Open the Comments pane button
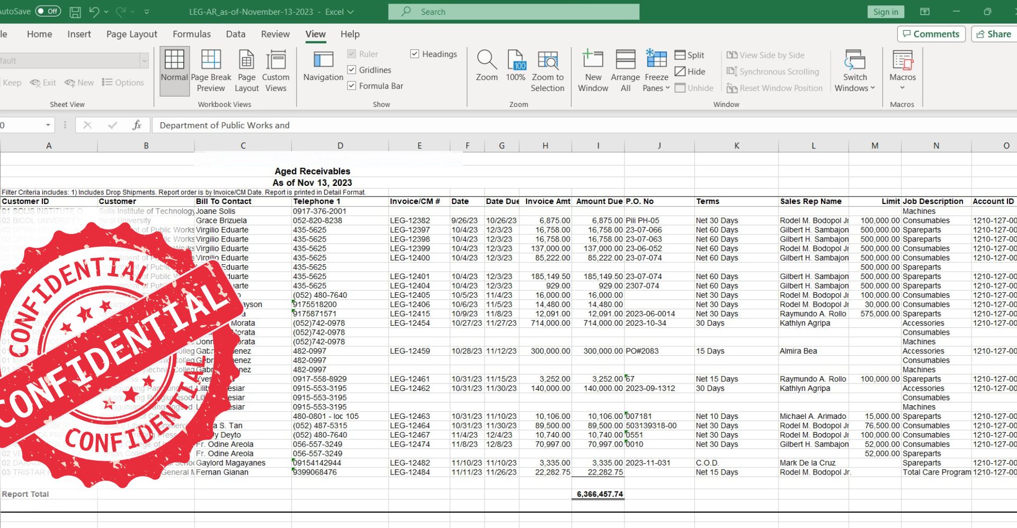 [x=931, y=34]
